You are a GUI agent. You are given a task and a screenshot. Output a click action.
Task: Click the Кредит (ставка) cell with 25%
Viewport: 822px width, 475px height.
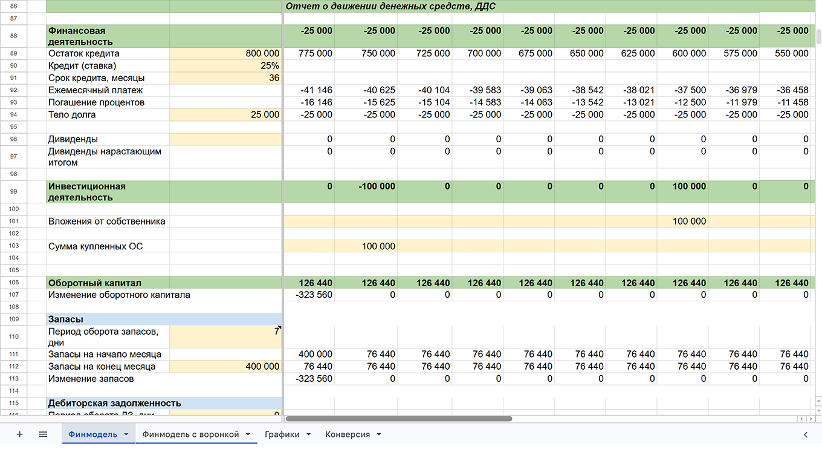[225, 65]
